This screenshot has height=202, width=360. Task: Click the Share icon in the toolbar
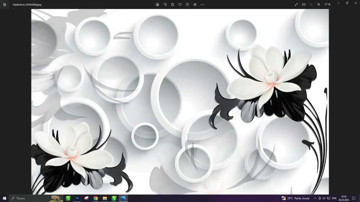pyautogui.click(x=195, y=4)
